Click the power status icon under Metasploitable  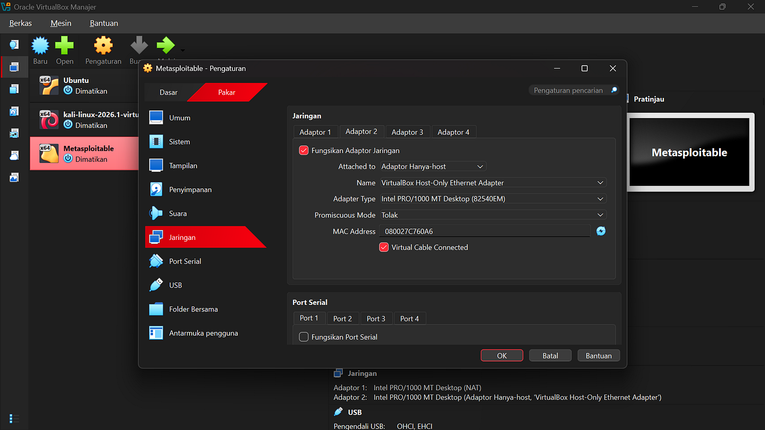tap(68, 159)
